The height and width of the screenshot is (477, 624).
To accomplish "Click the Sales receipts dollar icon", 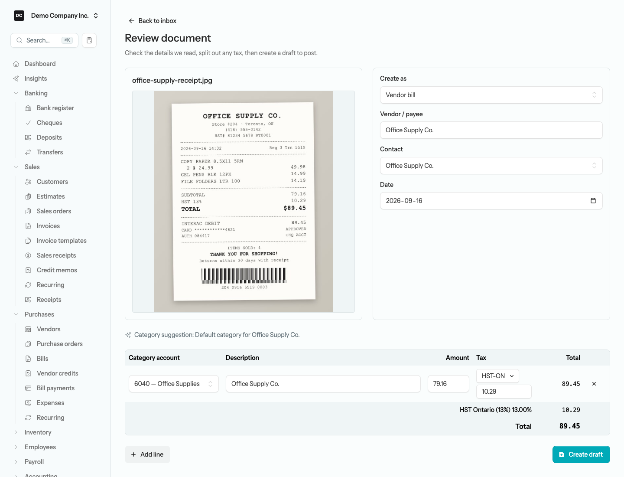I will (28, 255).
